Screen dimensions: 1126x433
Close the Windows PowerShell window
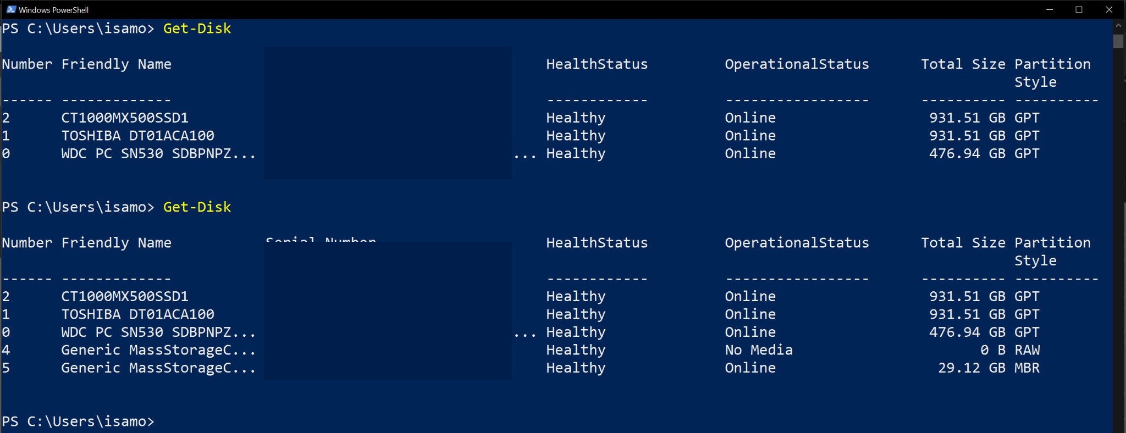pyautogui.click(x=1109, y=9)
